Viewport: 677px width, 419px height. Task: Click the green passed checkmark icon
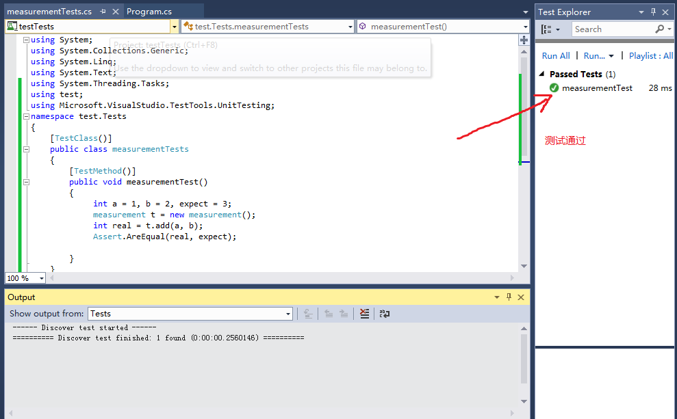(554, 88)
